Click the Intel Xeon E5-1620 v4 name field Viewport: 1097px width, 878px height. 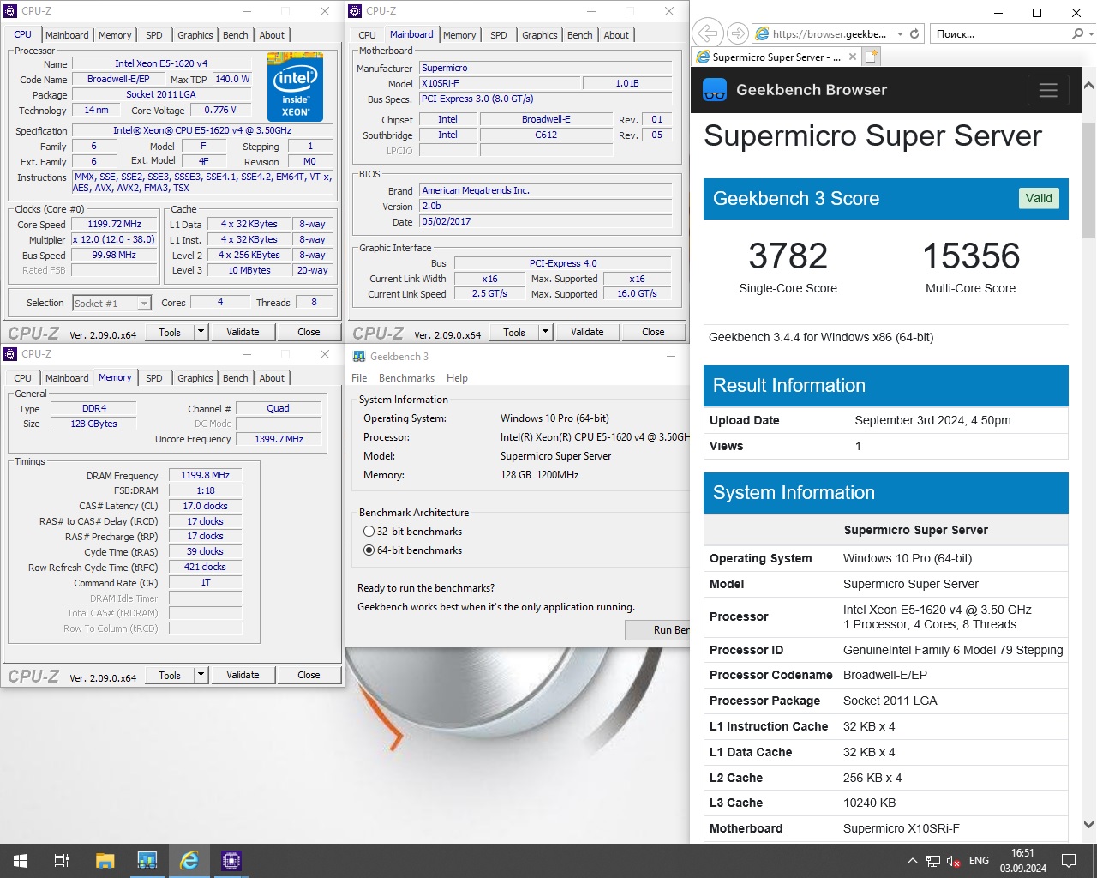pos(161,63)
